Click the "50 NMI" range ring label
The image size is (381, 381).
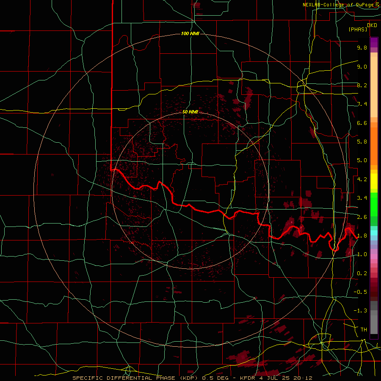[190, 112]
